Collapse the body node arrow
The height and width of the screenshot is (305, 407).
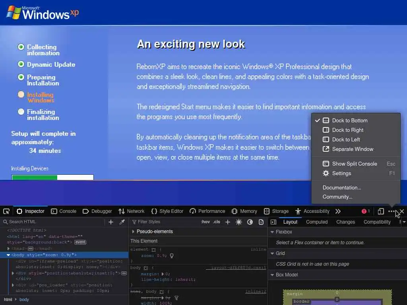click(x=8, y=255)
